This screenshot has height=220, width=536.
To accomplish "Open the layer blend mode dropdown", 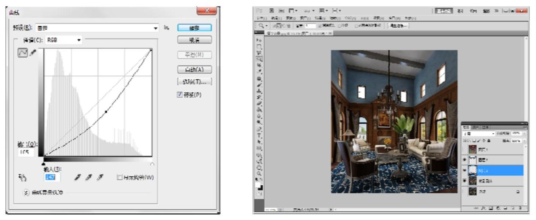I will click(479, 134).
